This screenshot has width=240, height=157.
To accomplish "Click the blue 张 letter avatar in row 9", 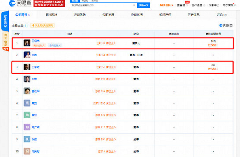I will [x=27, y=139].
